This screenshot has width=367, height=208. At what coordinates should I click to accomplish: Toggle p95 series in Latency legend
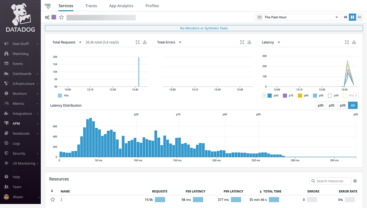[x=318, y=95]
